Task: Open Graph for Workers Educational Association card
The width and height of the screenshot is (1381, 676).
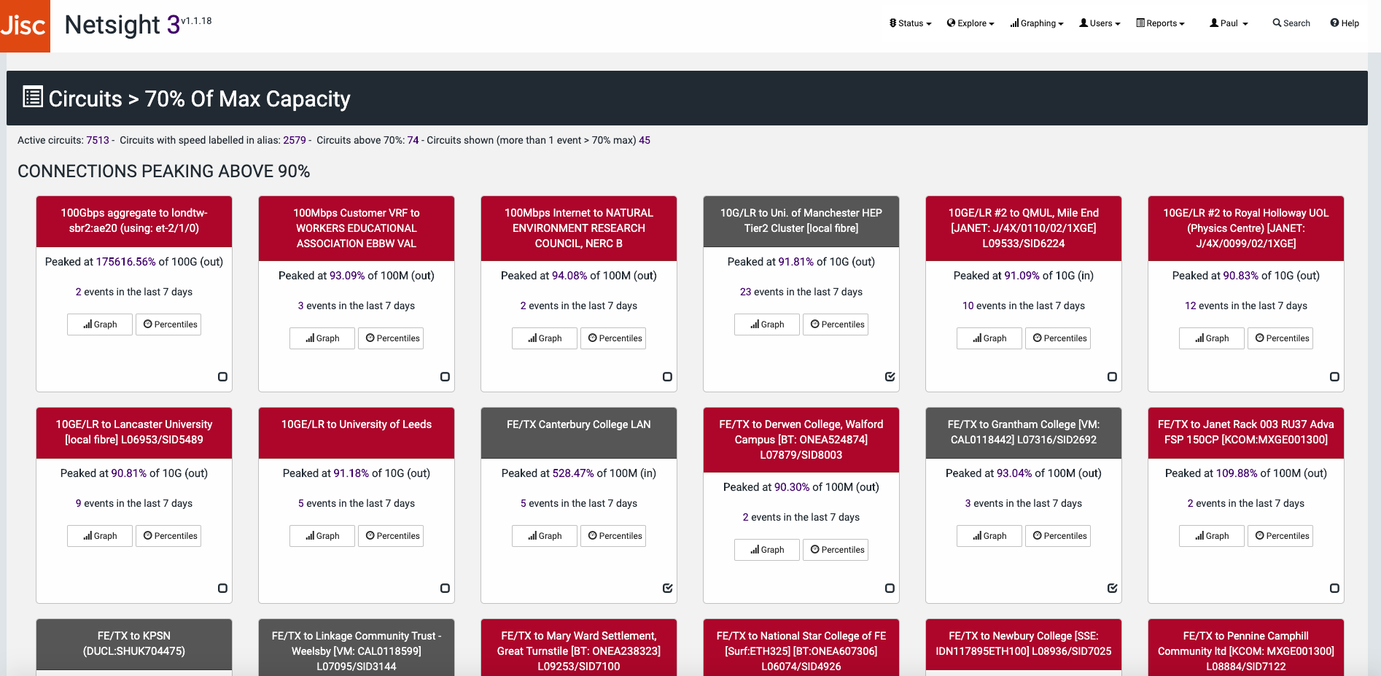Action: [322, 338]
